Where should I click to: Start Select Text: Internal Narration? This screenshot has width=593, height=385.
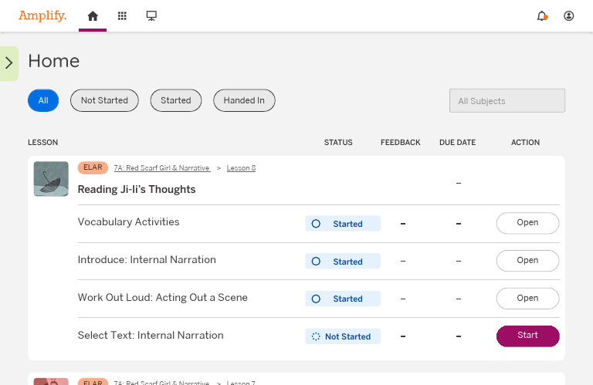pyautogui.click(x=527, y=336)
